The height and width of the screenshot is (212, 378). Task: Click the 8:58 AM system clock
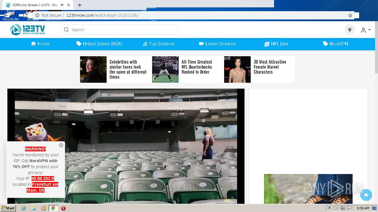pyautogui.click(x=363, y=208)
